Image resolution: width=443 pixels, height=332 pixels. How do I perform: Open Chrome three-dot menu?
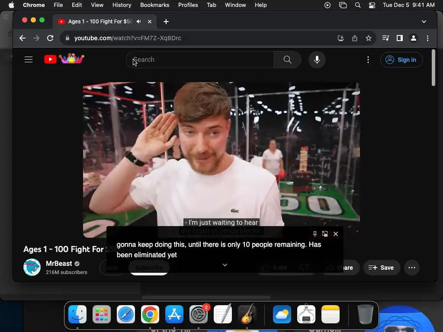click(x=427, y=38)
